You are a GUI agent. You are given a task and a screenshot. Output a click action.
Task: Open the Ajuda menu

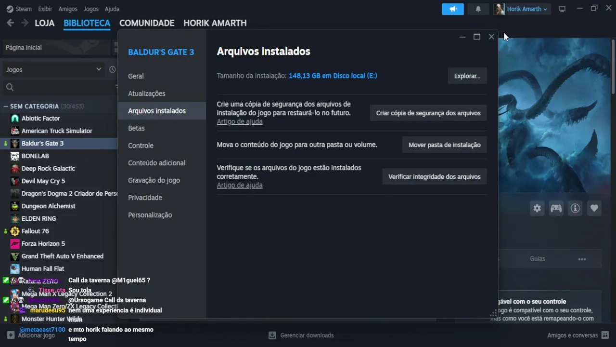(x=112, y=9)
